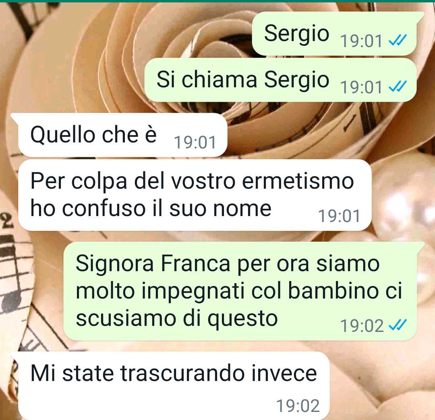Tap the 19:02 timestamp under 'Mi state trascurando'
The height and width of the screenshot is (420, 435).
(298, 406)
